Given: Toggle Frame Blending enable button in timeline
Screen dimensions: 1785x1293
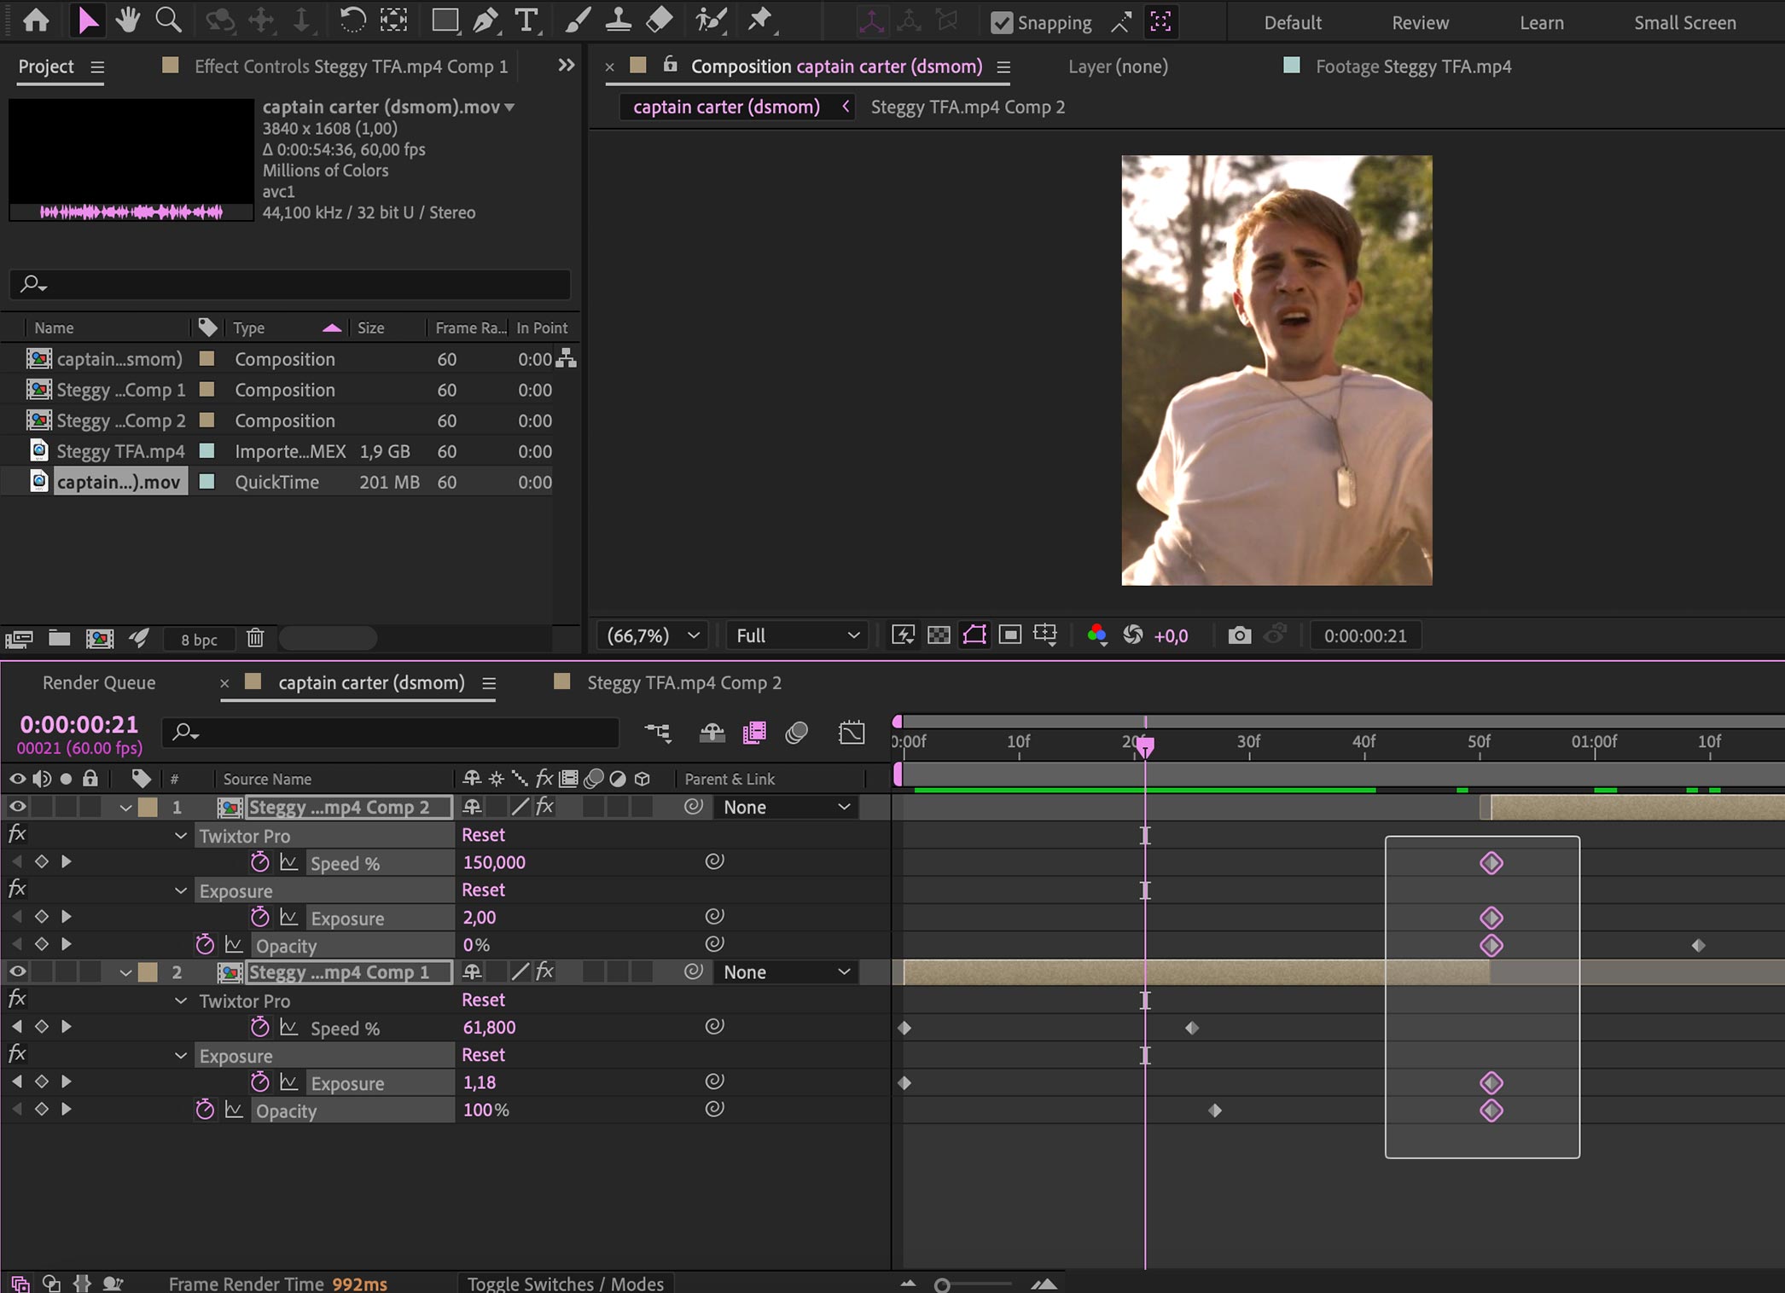Looking at the screenshot, I should [x=754, y=733].
